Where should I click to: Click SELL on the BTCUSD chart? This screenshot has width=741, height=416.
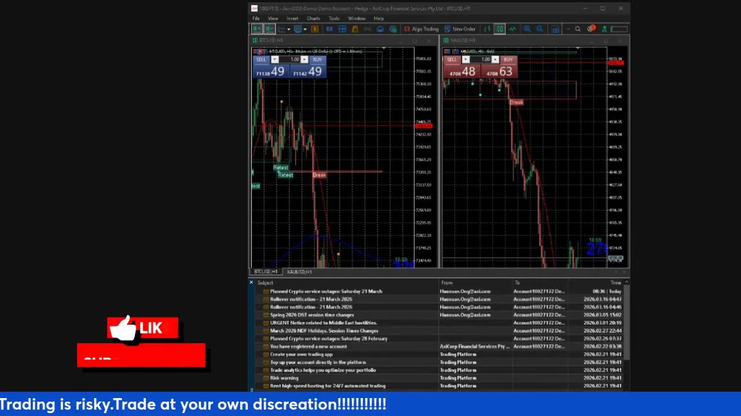(x=261, y=60)
